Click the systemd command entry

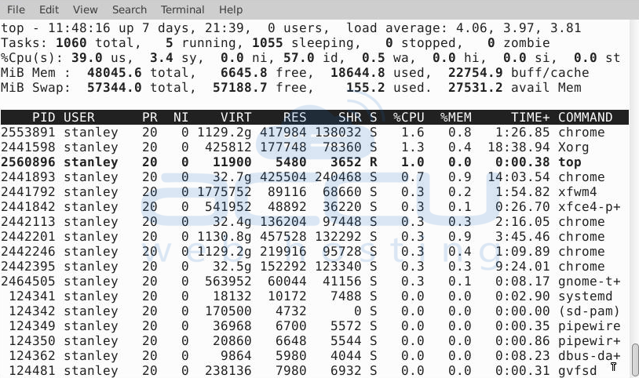pos(585,296)
